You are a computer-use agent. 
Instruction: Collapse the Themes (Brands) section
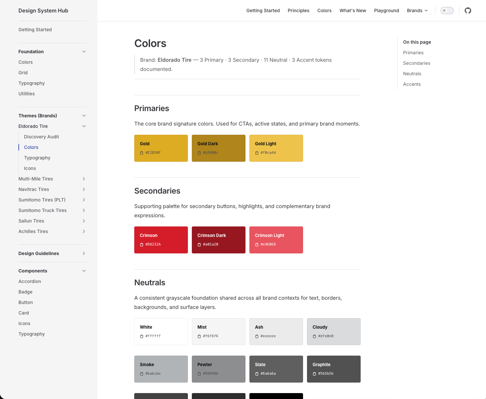point(84,116)
